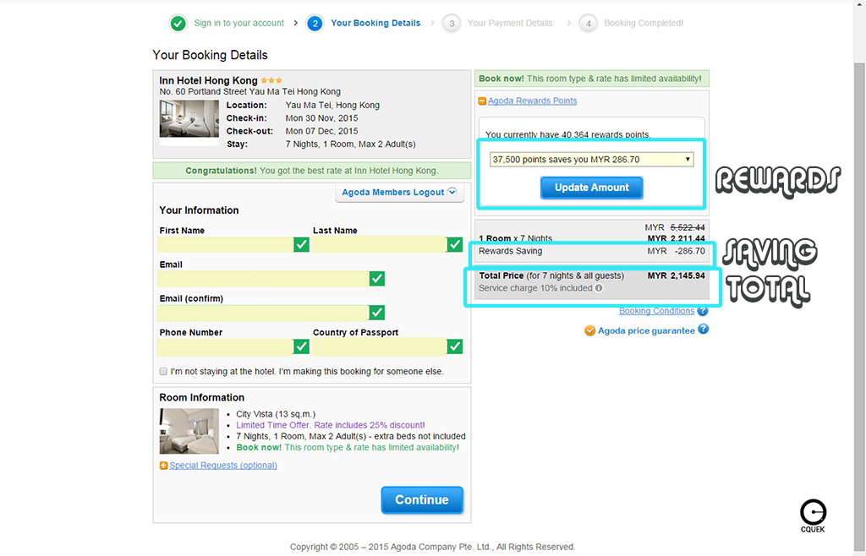Screen dimensions: 866x556
Task: Click the Email validation checkmark
Action: pyautogui.click(x=377, y=279)
